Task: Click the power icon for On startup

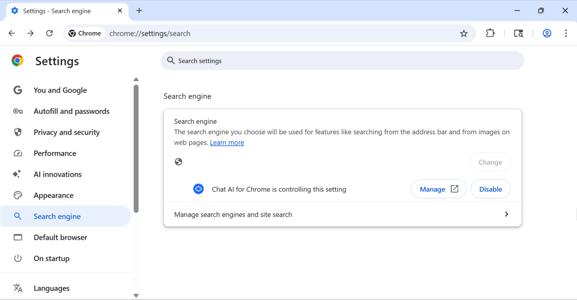Action: click(x=18, y=258)
